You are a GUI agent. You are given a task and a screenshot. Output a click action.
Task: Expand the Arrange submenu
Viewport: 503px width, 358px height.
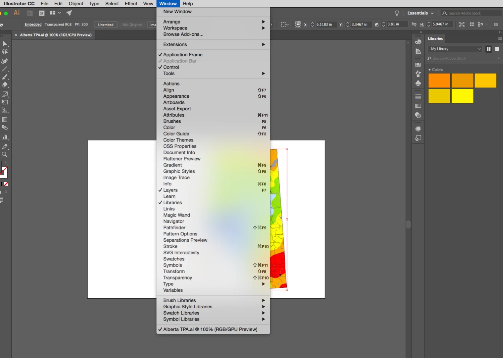213,22
